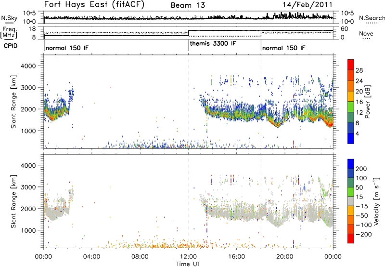
Task: Click the '12:00' time tick label
Action: (x=188, y=257)
